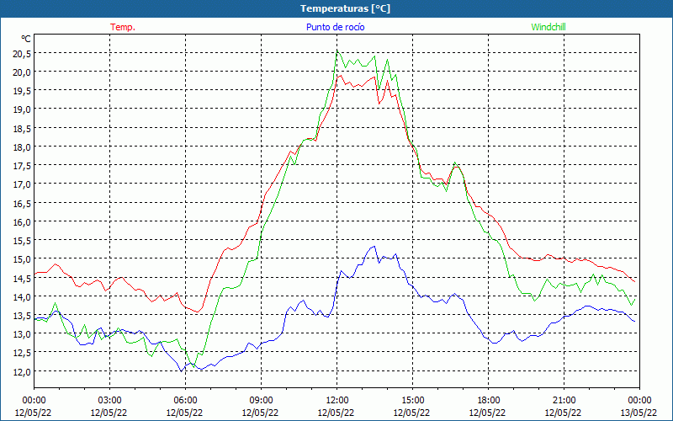Click the "12,0" Y-axis value
The image size is (673, 421).
click(x=22, y=372)
